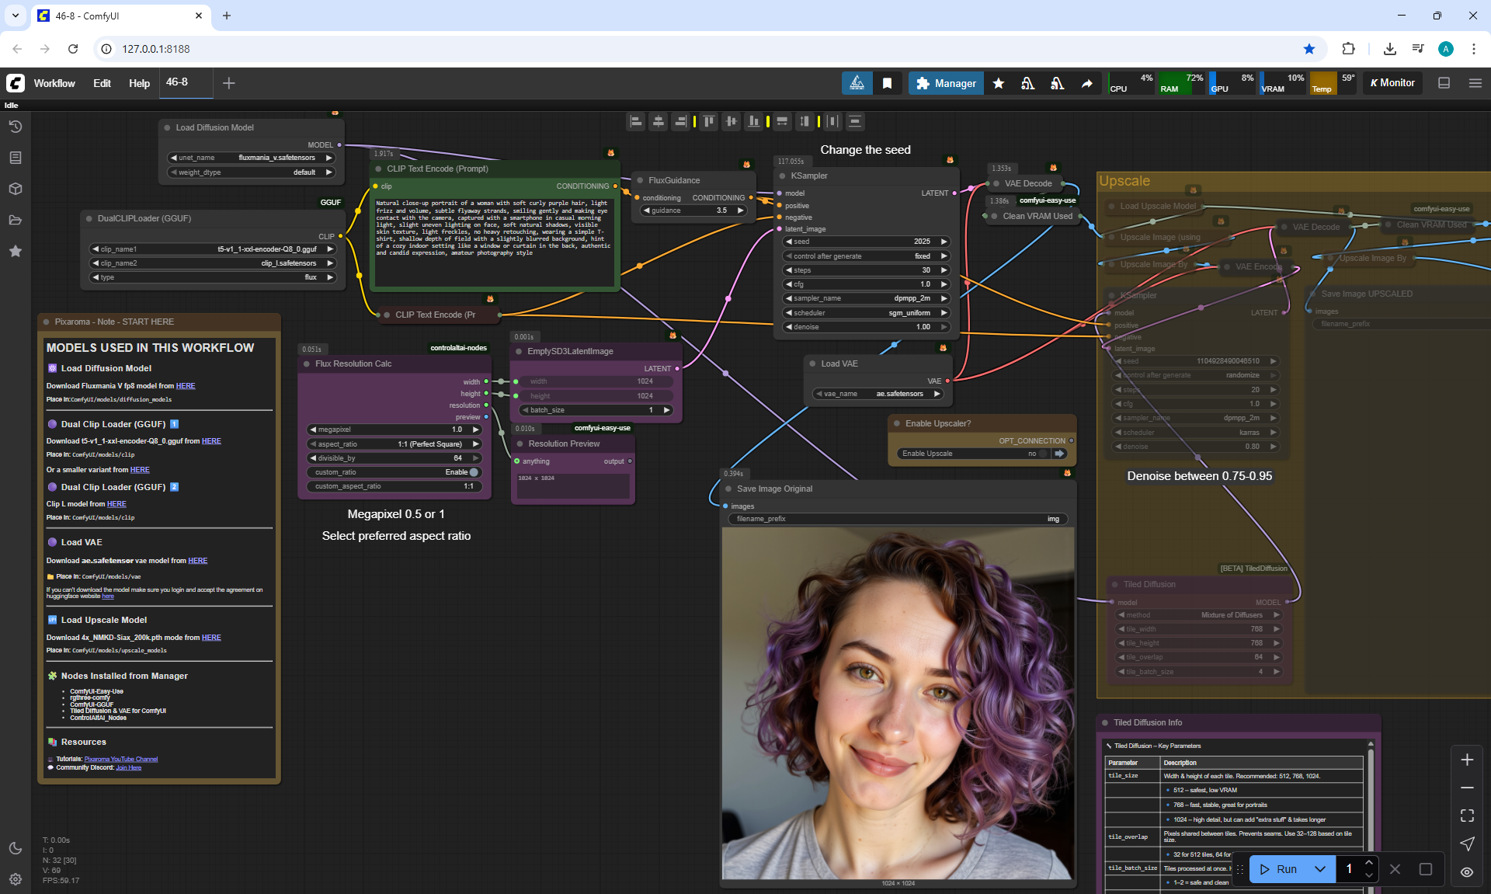
Task: Open the node library cube icon
Action: click(x=16, y=189)
